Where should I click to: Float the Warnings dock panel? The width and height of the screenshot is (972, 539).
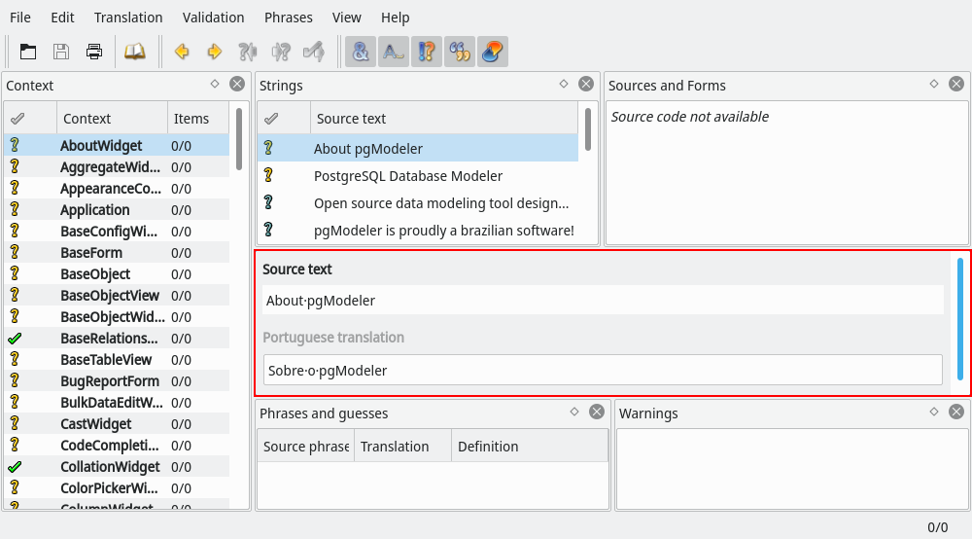934,412
